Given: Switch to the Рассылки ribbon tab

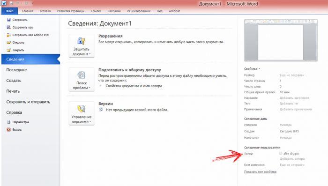Looking at the screenshot, I should coord(114,11).
